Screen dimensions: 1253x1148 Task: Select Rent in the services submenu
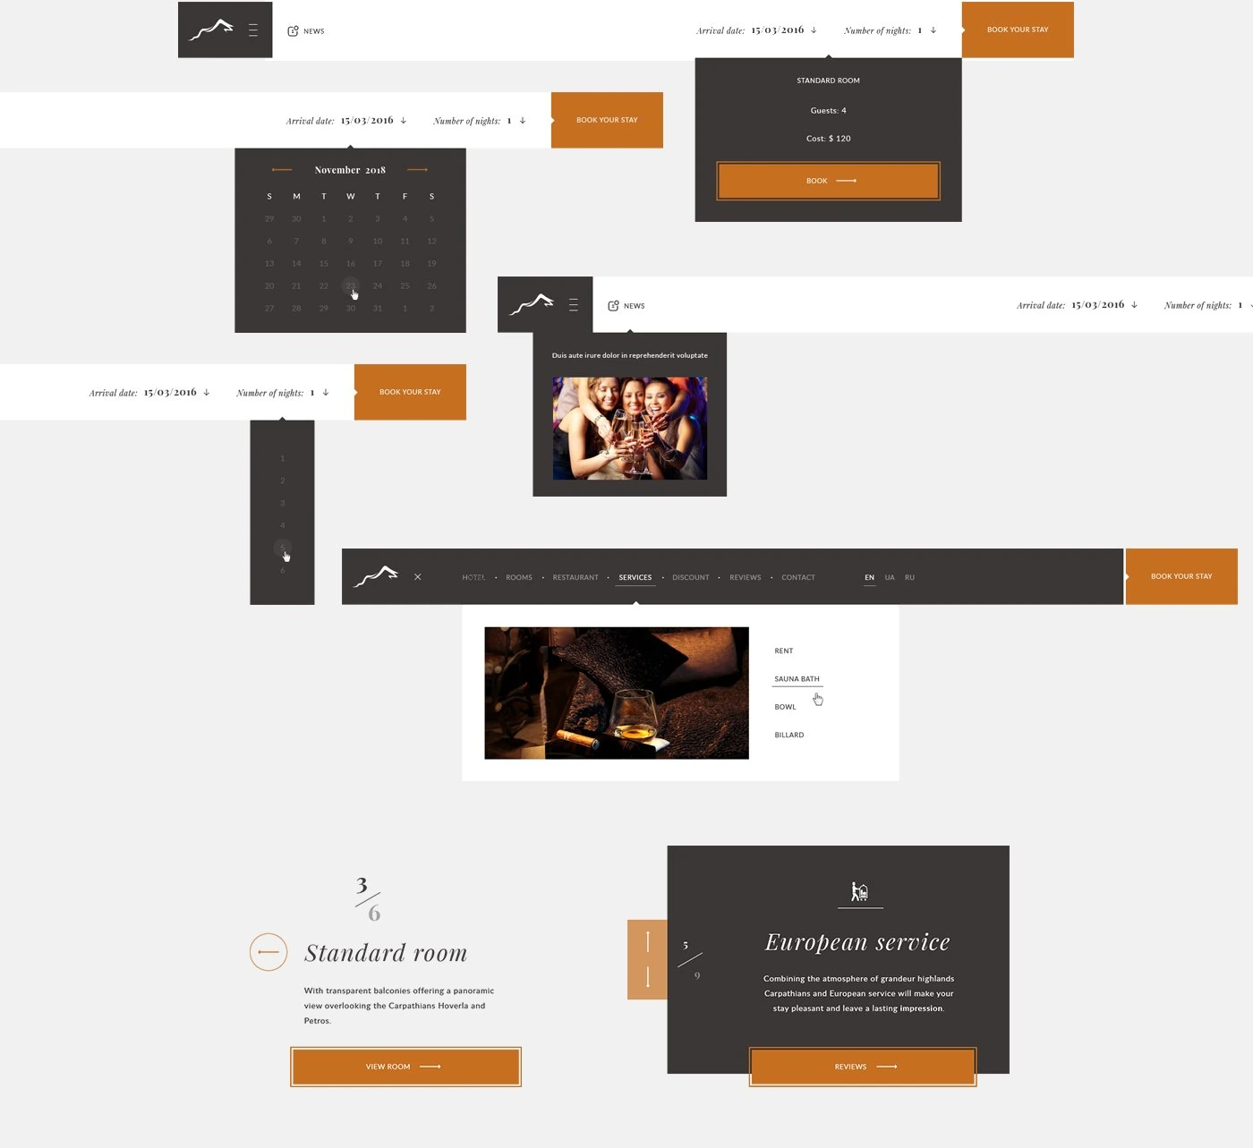784,651
